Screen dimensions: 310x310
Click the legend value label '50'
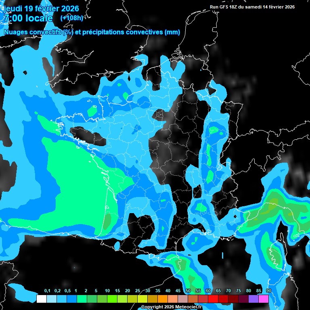(x=188, y=291)
